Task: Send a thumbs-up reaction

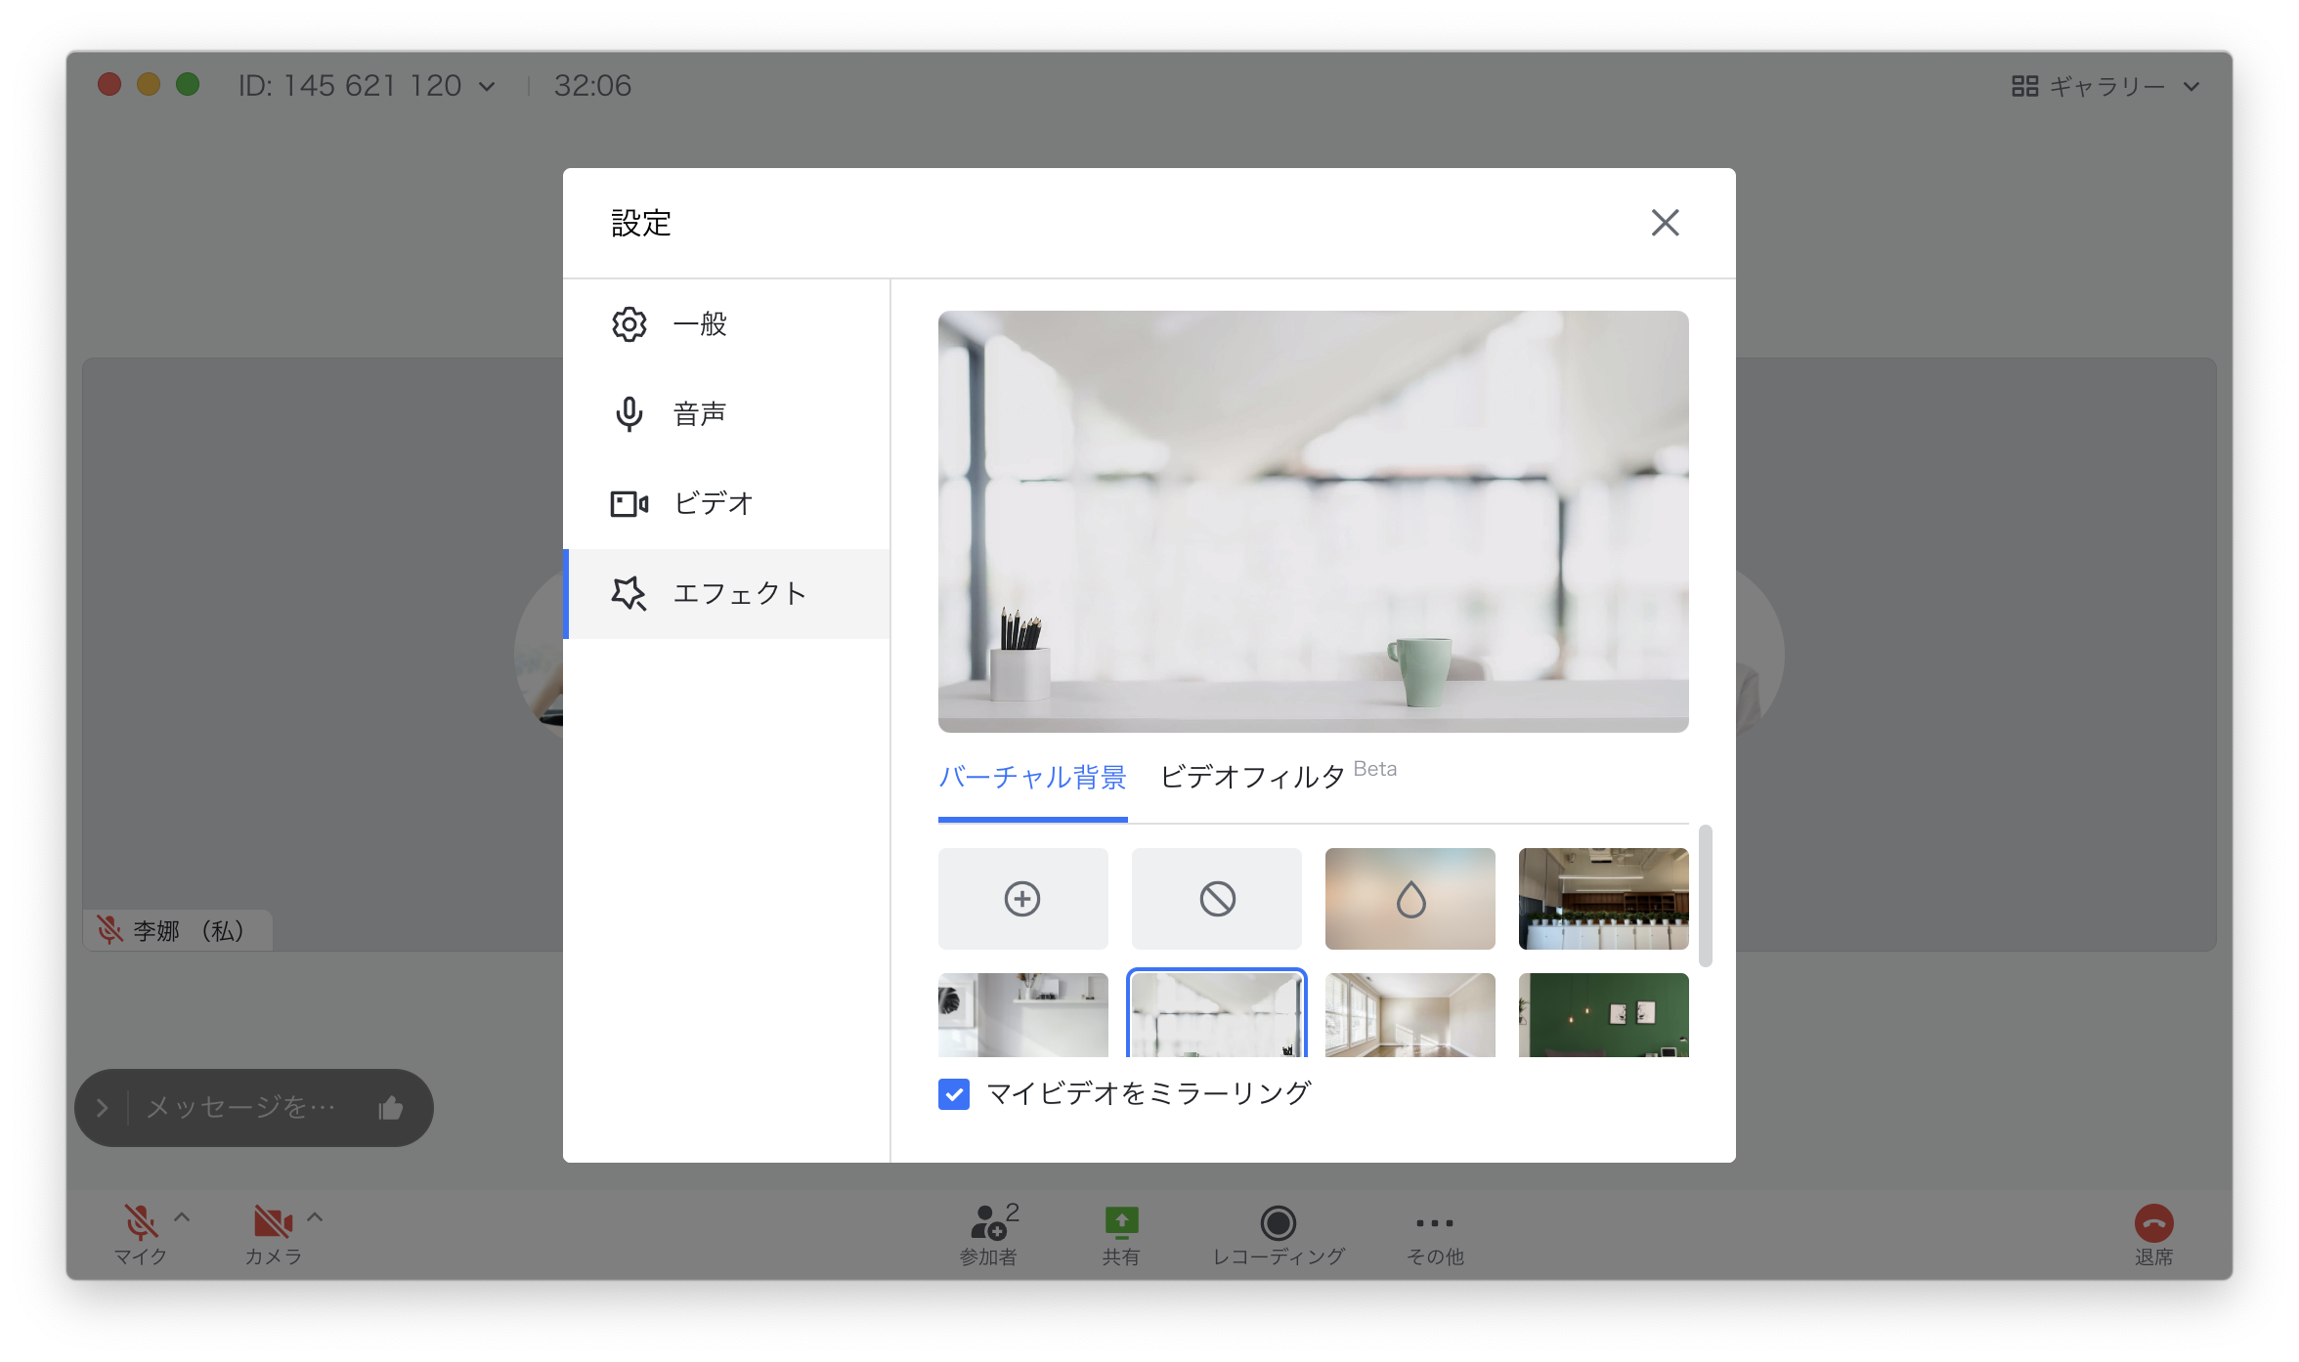Action: 391,1107
